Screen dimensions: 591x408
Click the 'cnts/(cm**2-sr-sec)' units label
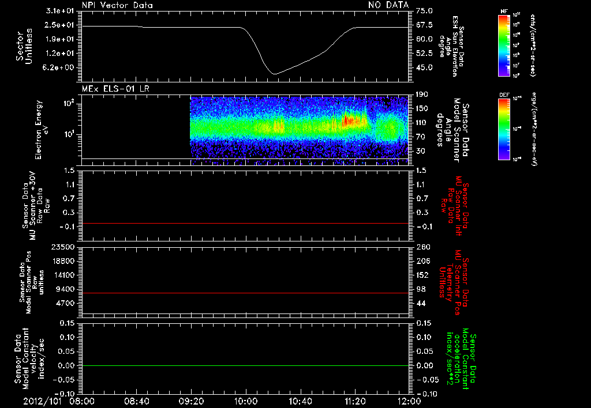pos(533,46)
